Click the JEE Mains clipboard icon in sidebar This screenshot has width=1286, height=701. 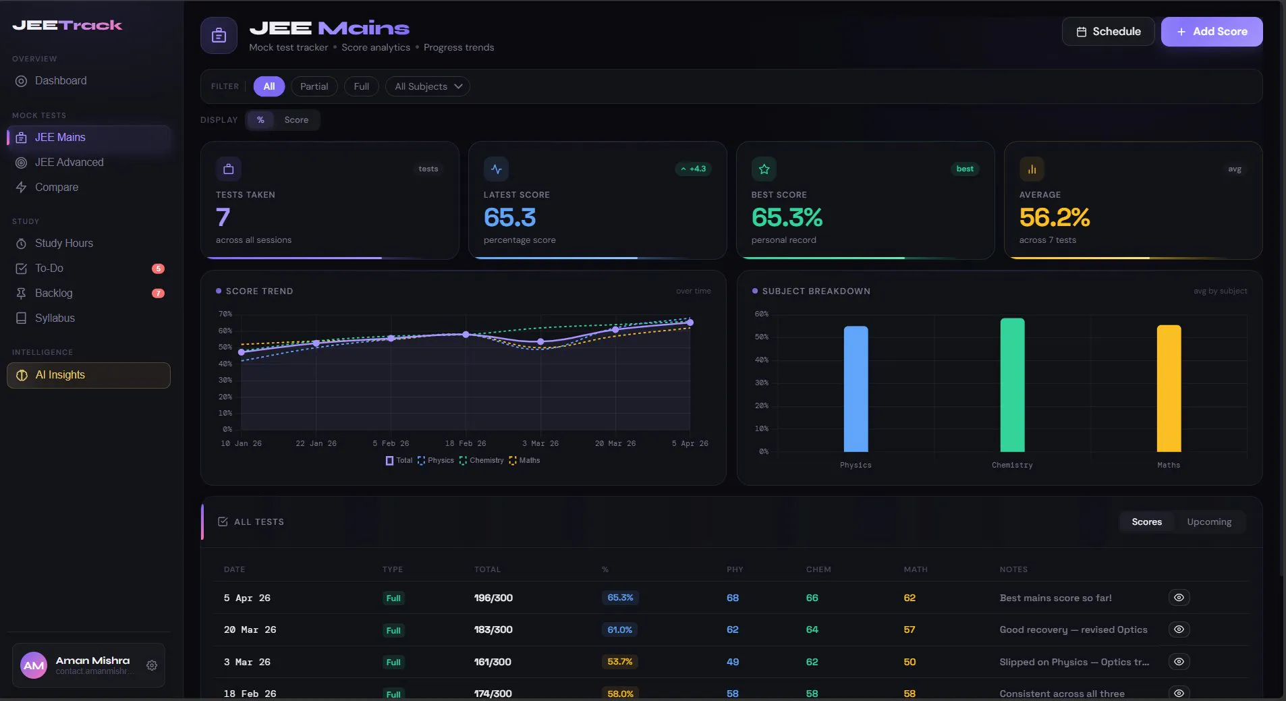22,138
